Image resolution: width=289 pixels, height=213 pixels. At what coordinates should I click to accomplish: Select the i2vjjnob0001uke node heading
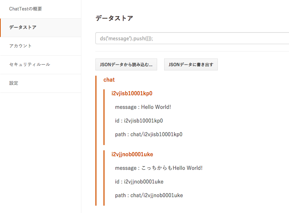pyautogui.click(x=132, y=154)
